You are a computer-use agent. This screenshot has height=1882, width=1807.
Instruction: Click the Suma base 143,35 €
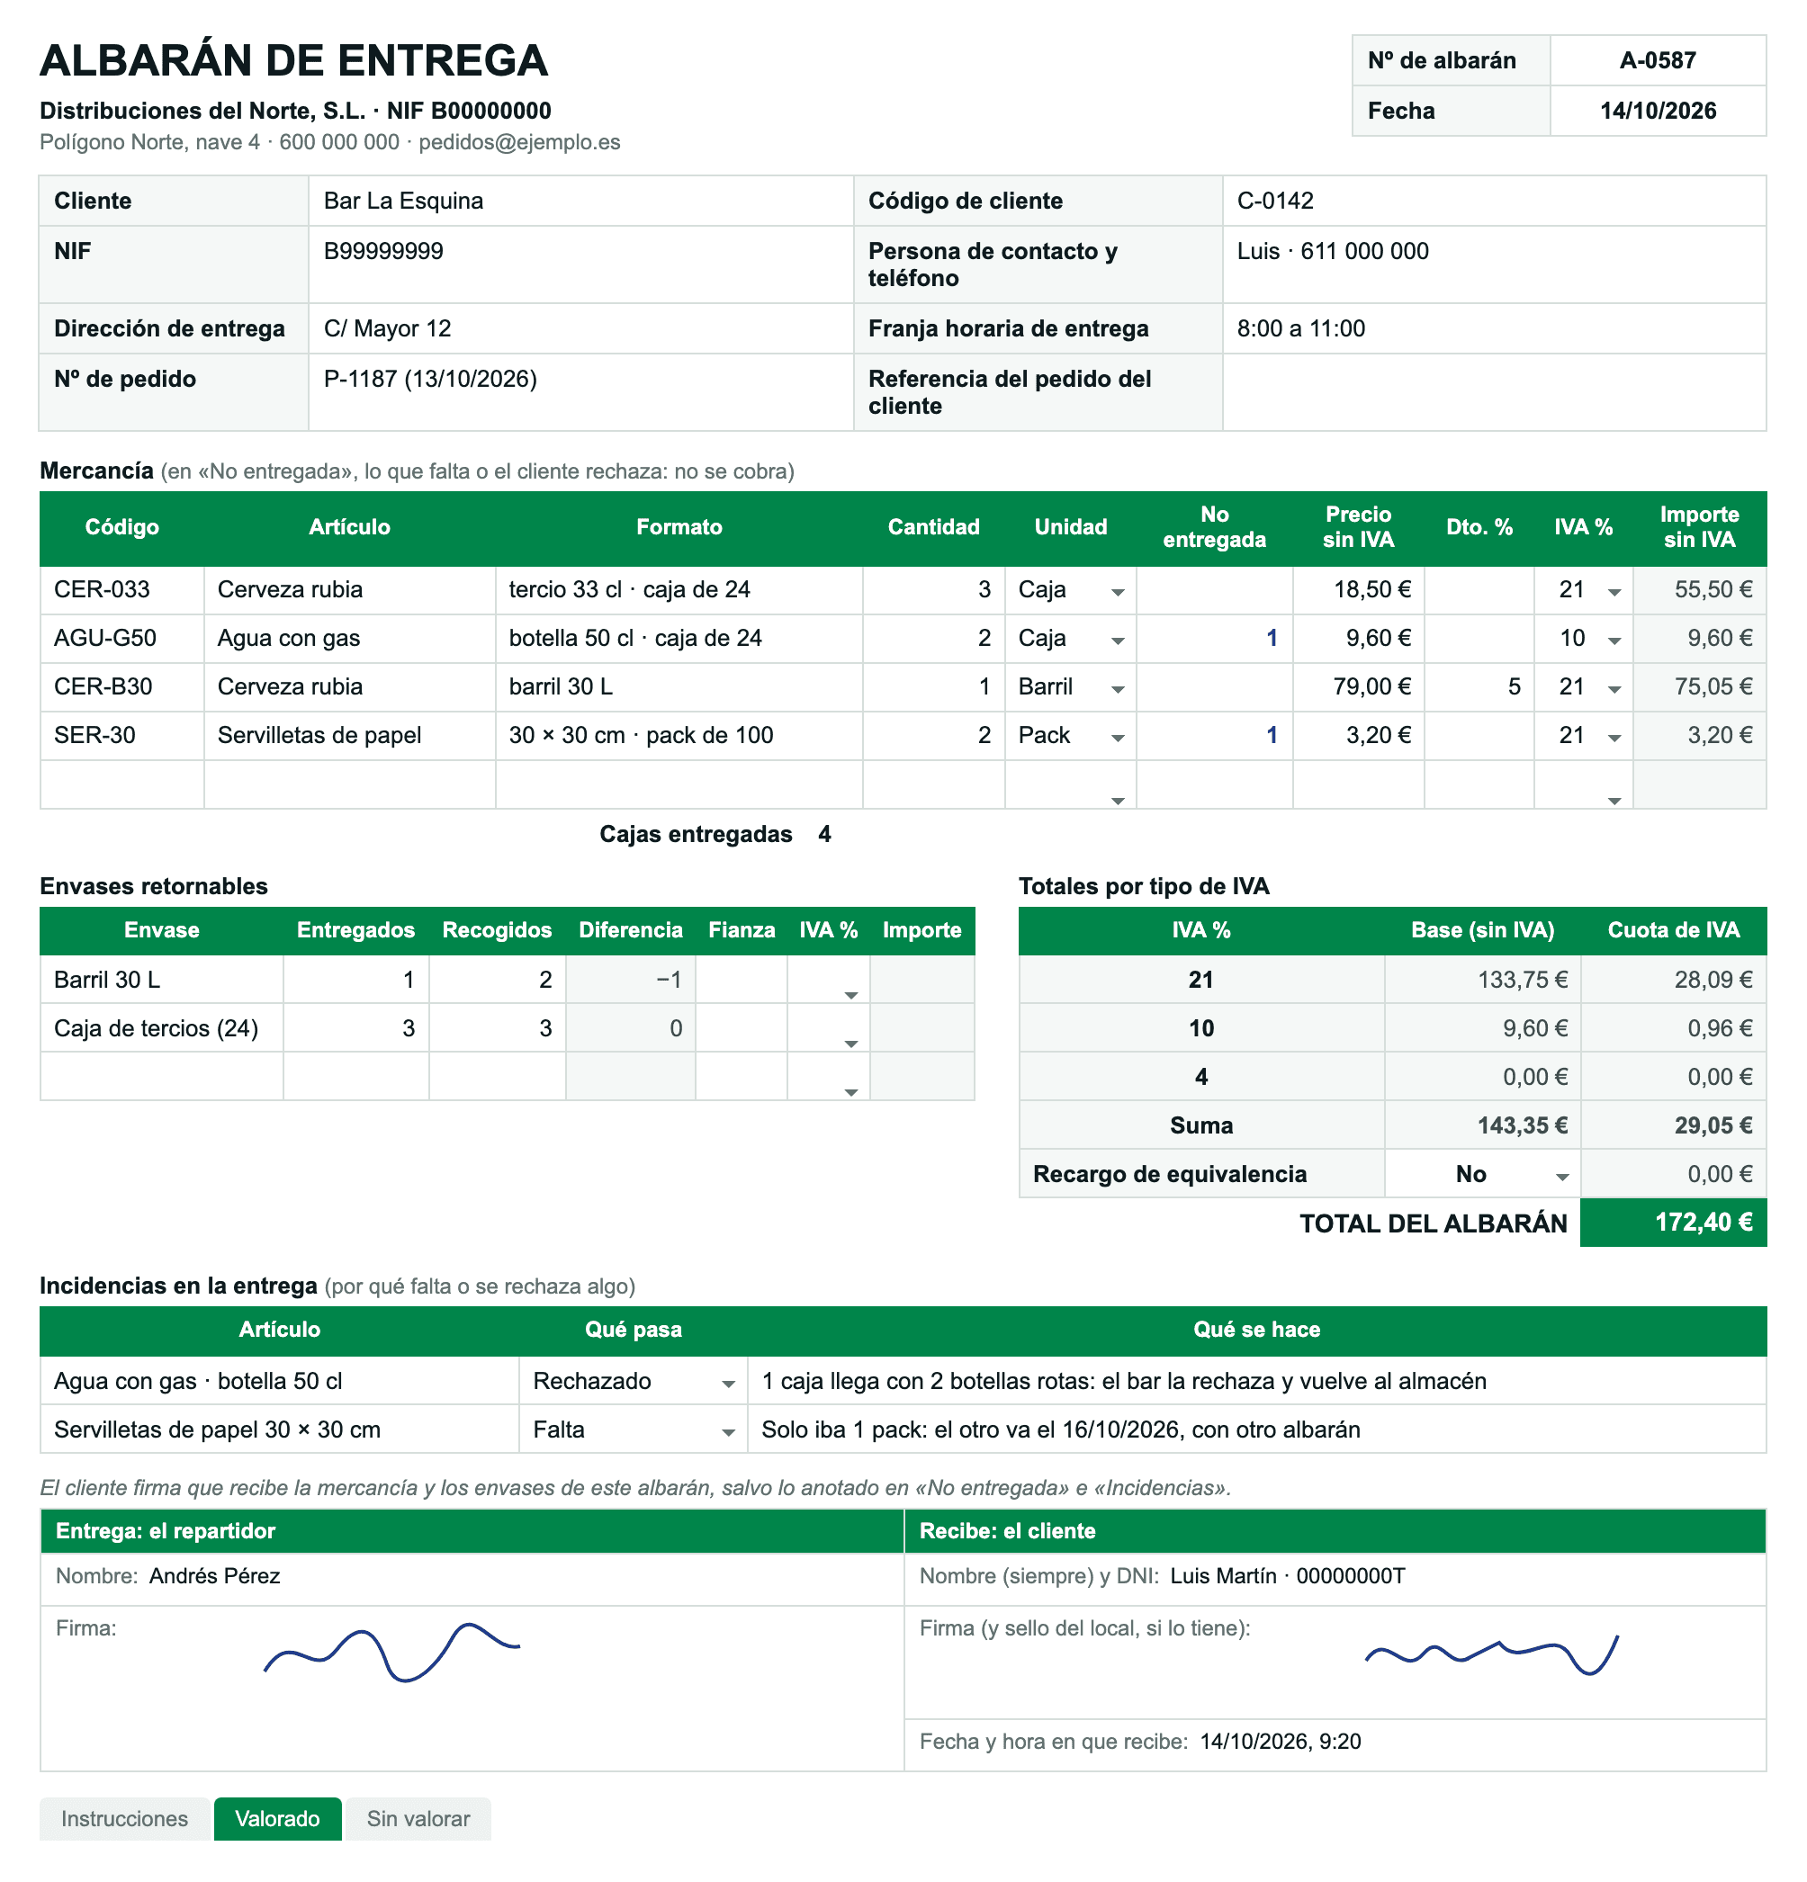click(1481, 1125)
